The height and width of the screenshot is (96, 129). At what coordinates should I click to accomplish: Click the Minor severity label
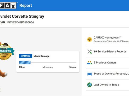(22, 67)
